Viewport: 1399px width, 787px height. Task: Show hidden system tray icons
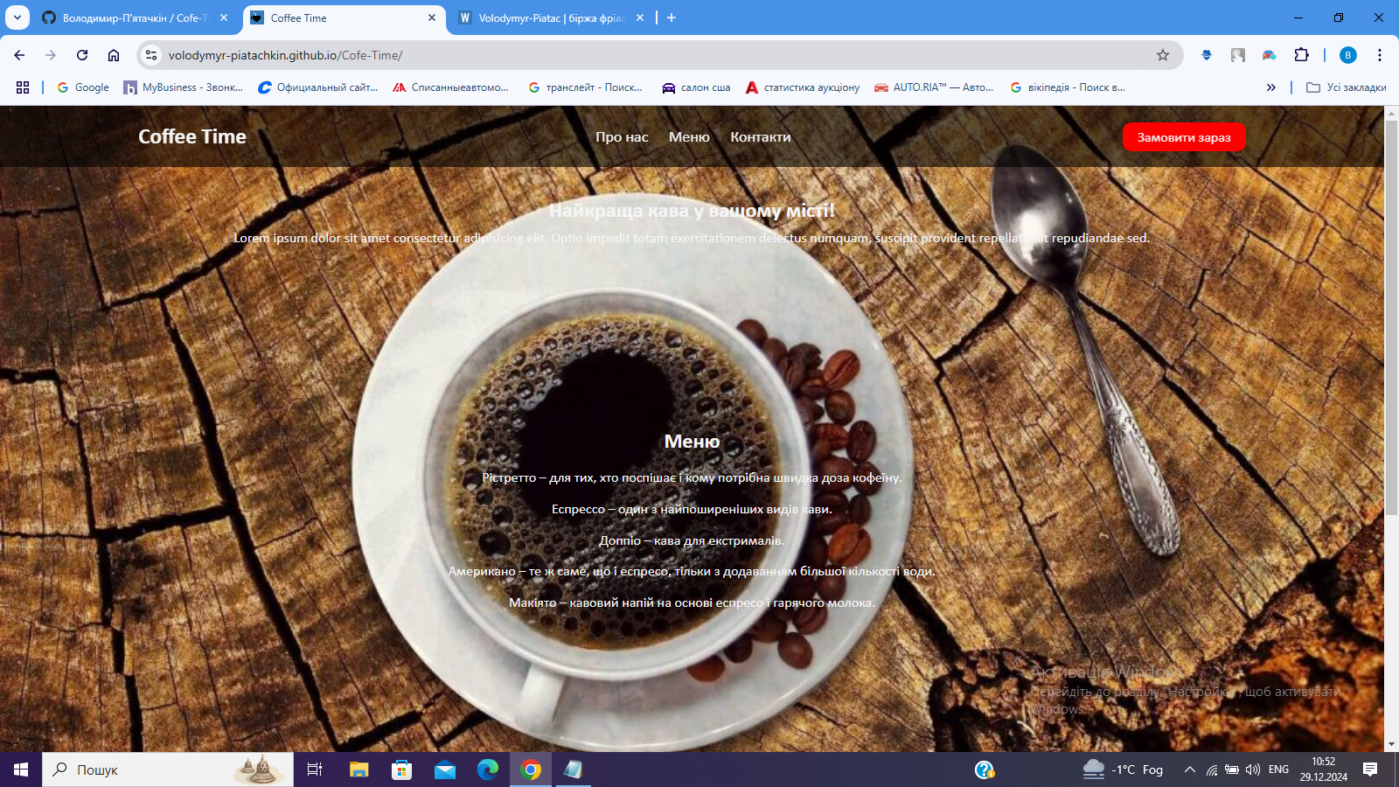[x=1189, y=770]
